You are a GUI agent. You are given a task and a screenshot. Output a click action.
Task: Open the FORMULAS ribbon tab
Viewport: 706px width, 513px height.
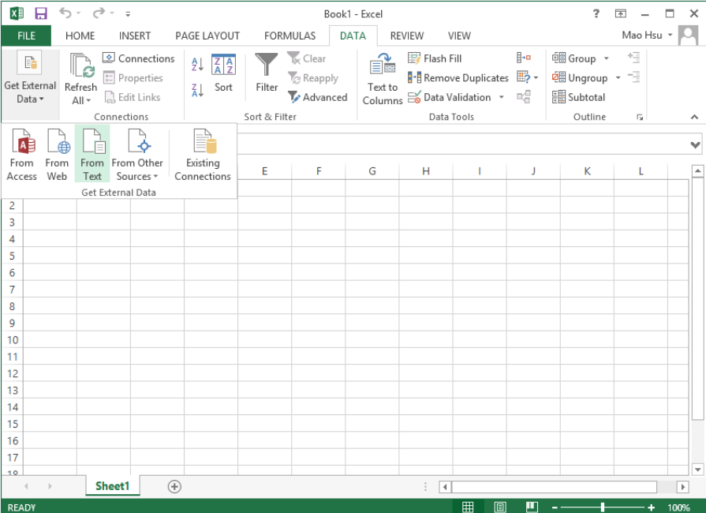[290, 36]
